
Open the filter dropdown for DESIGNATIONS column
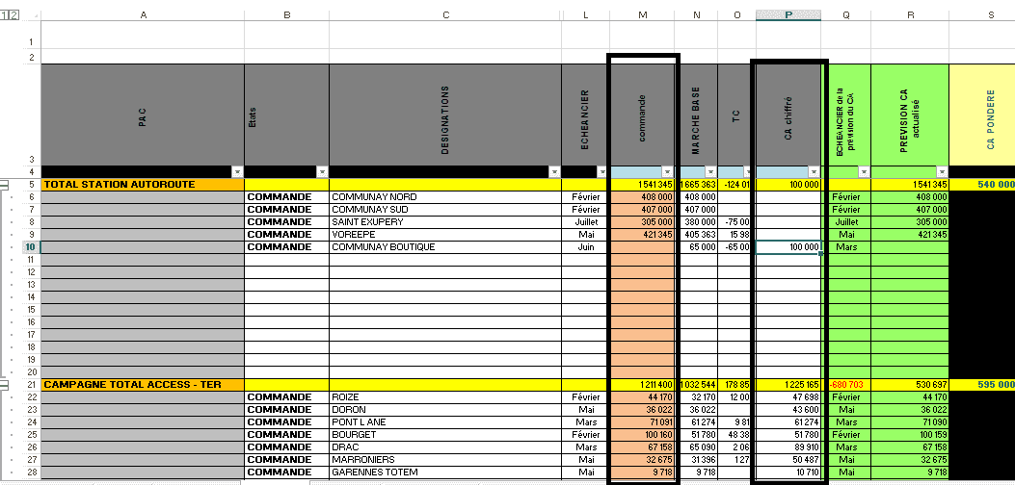[554, 172]
